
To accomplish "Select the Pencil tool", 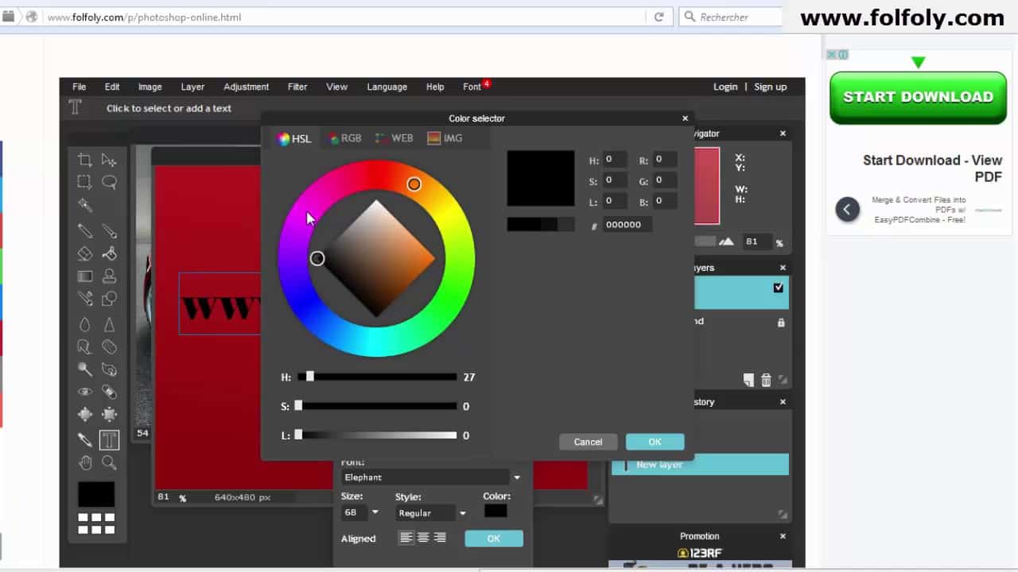I will (x=85, y=231).
